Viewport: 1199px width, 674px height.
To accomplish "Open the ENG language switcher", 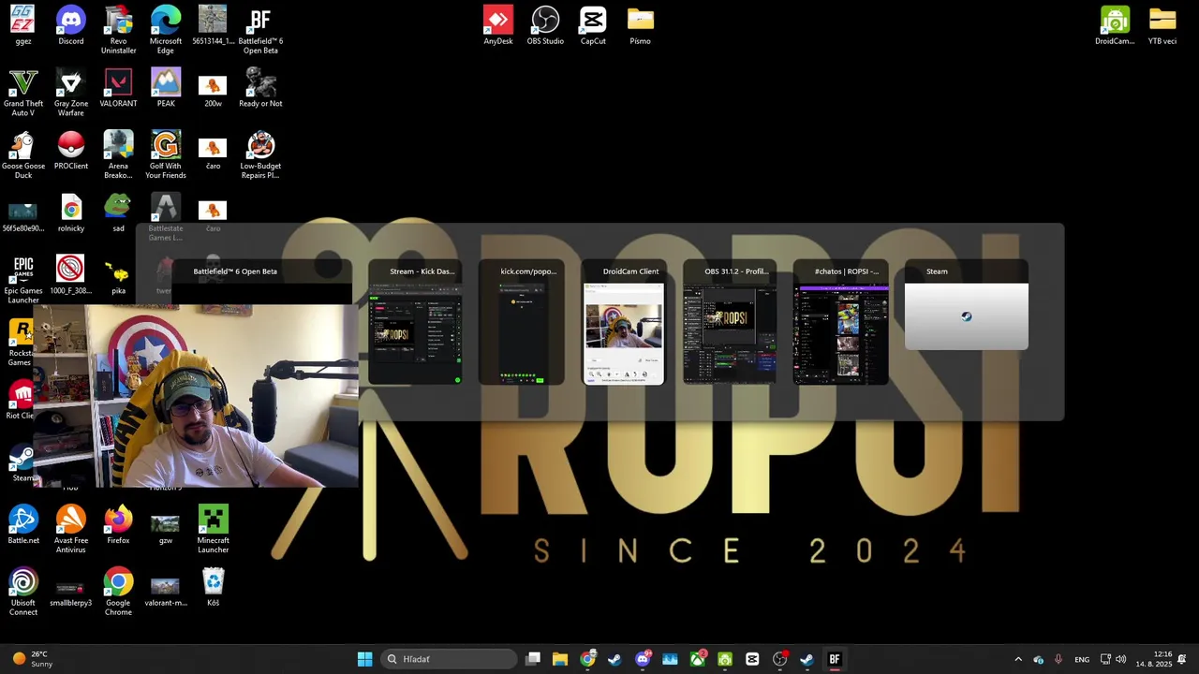I will (1082, 659).
